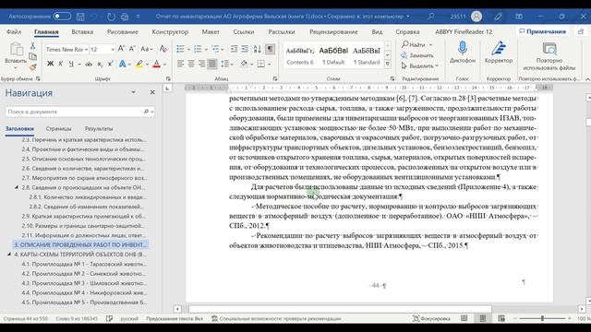Click the Cut scissors icon
The image size is (591, 332).
pyautogui.click(x=33, y=46)
